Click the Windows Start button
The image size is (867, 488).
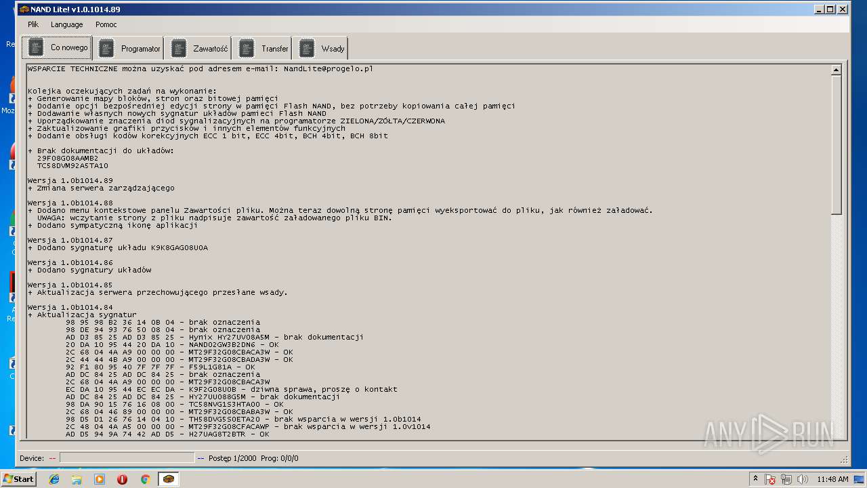point(18,479)
